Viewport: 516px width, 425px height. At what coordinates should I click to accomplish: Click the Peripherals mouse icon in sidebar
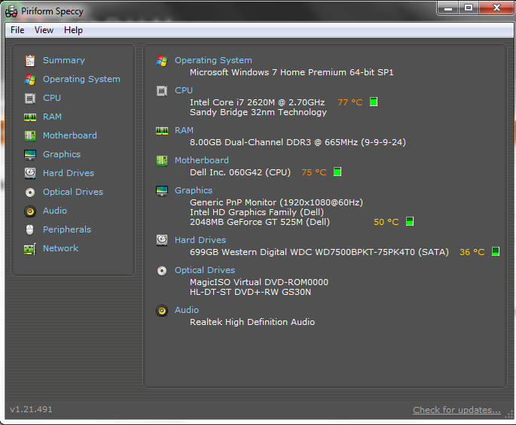[x=29, y=229]
